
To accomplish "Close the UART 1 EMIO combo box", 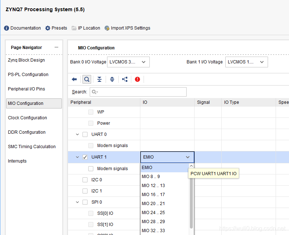I will tap(167, 157).
